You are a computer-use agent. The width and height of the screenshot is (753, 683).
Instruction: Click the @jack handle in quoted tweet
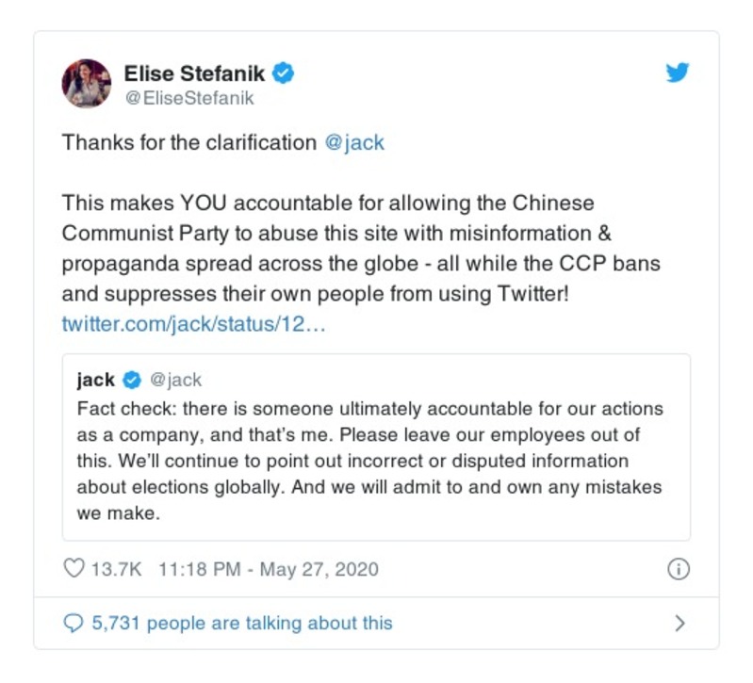tap(175, 380)
